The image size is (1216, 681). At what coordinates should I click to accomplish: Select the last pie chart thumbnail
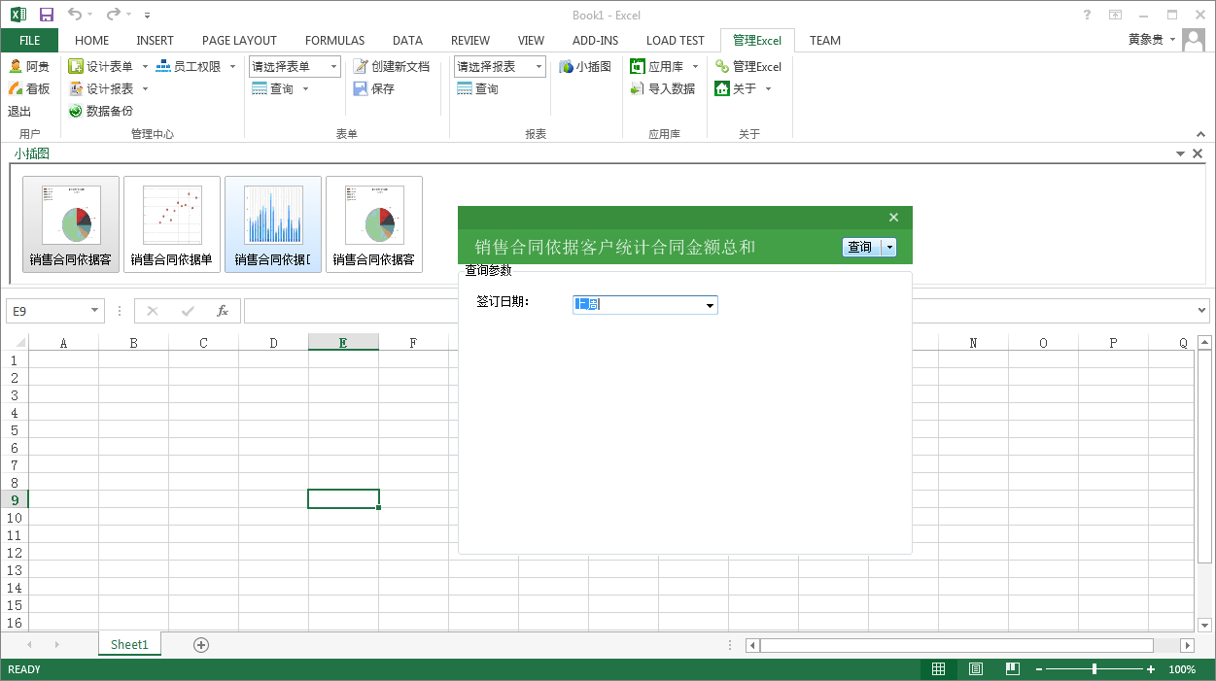click(374, 224)
